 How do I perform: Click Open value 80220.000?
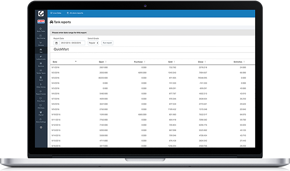pos(103,78)
